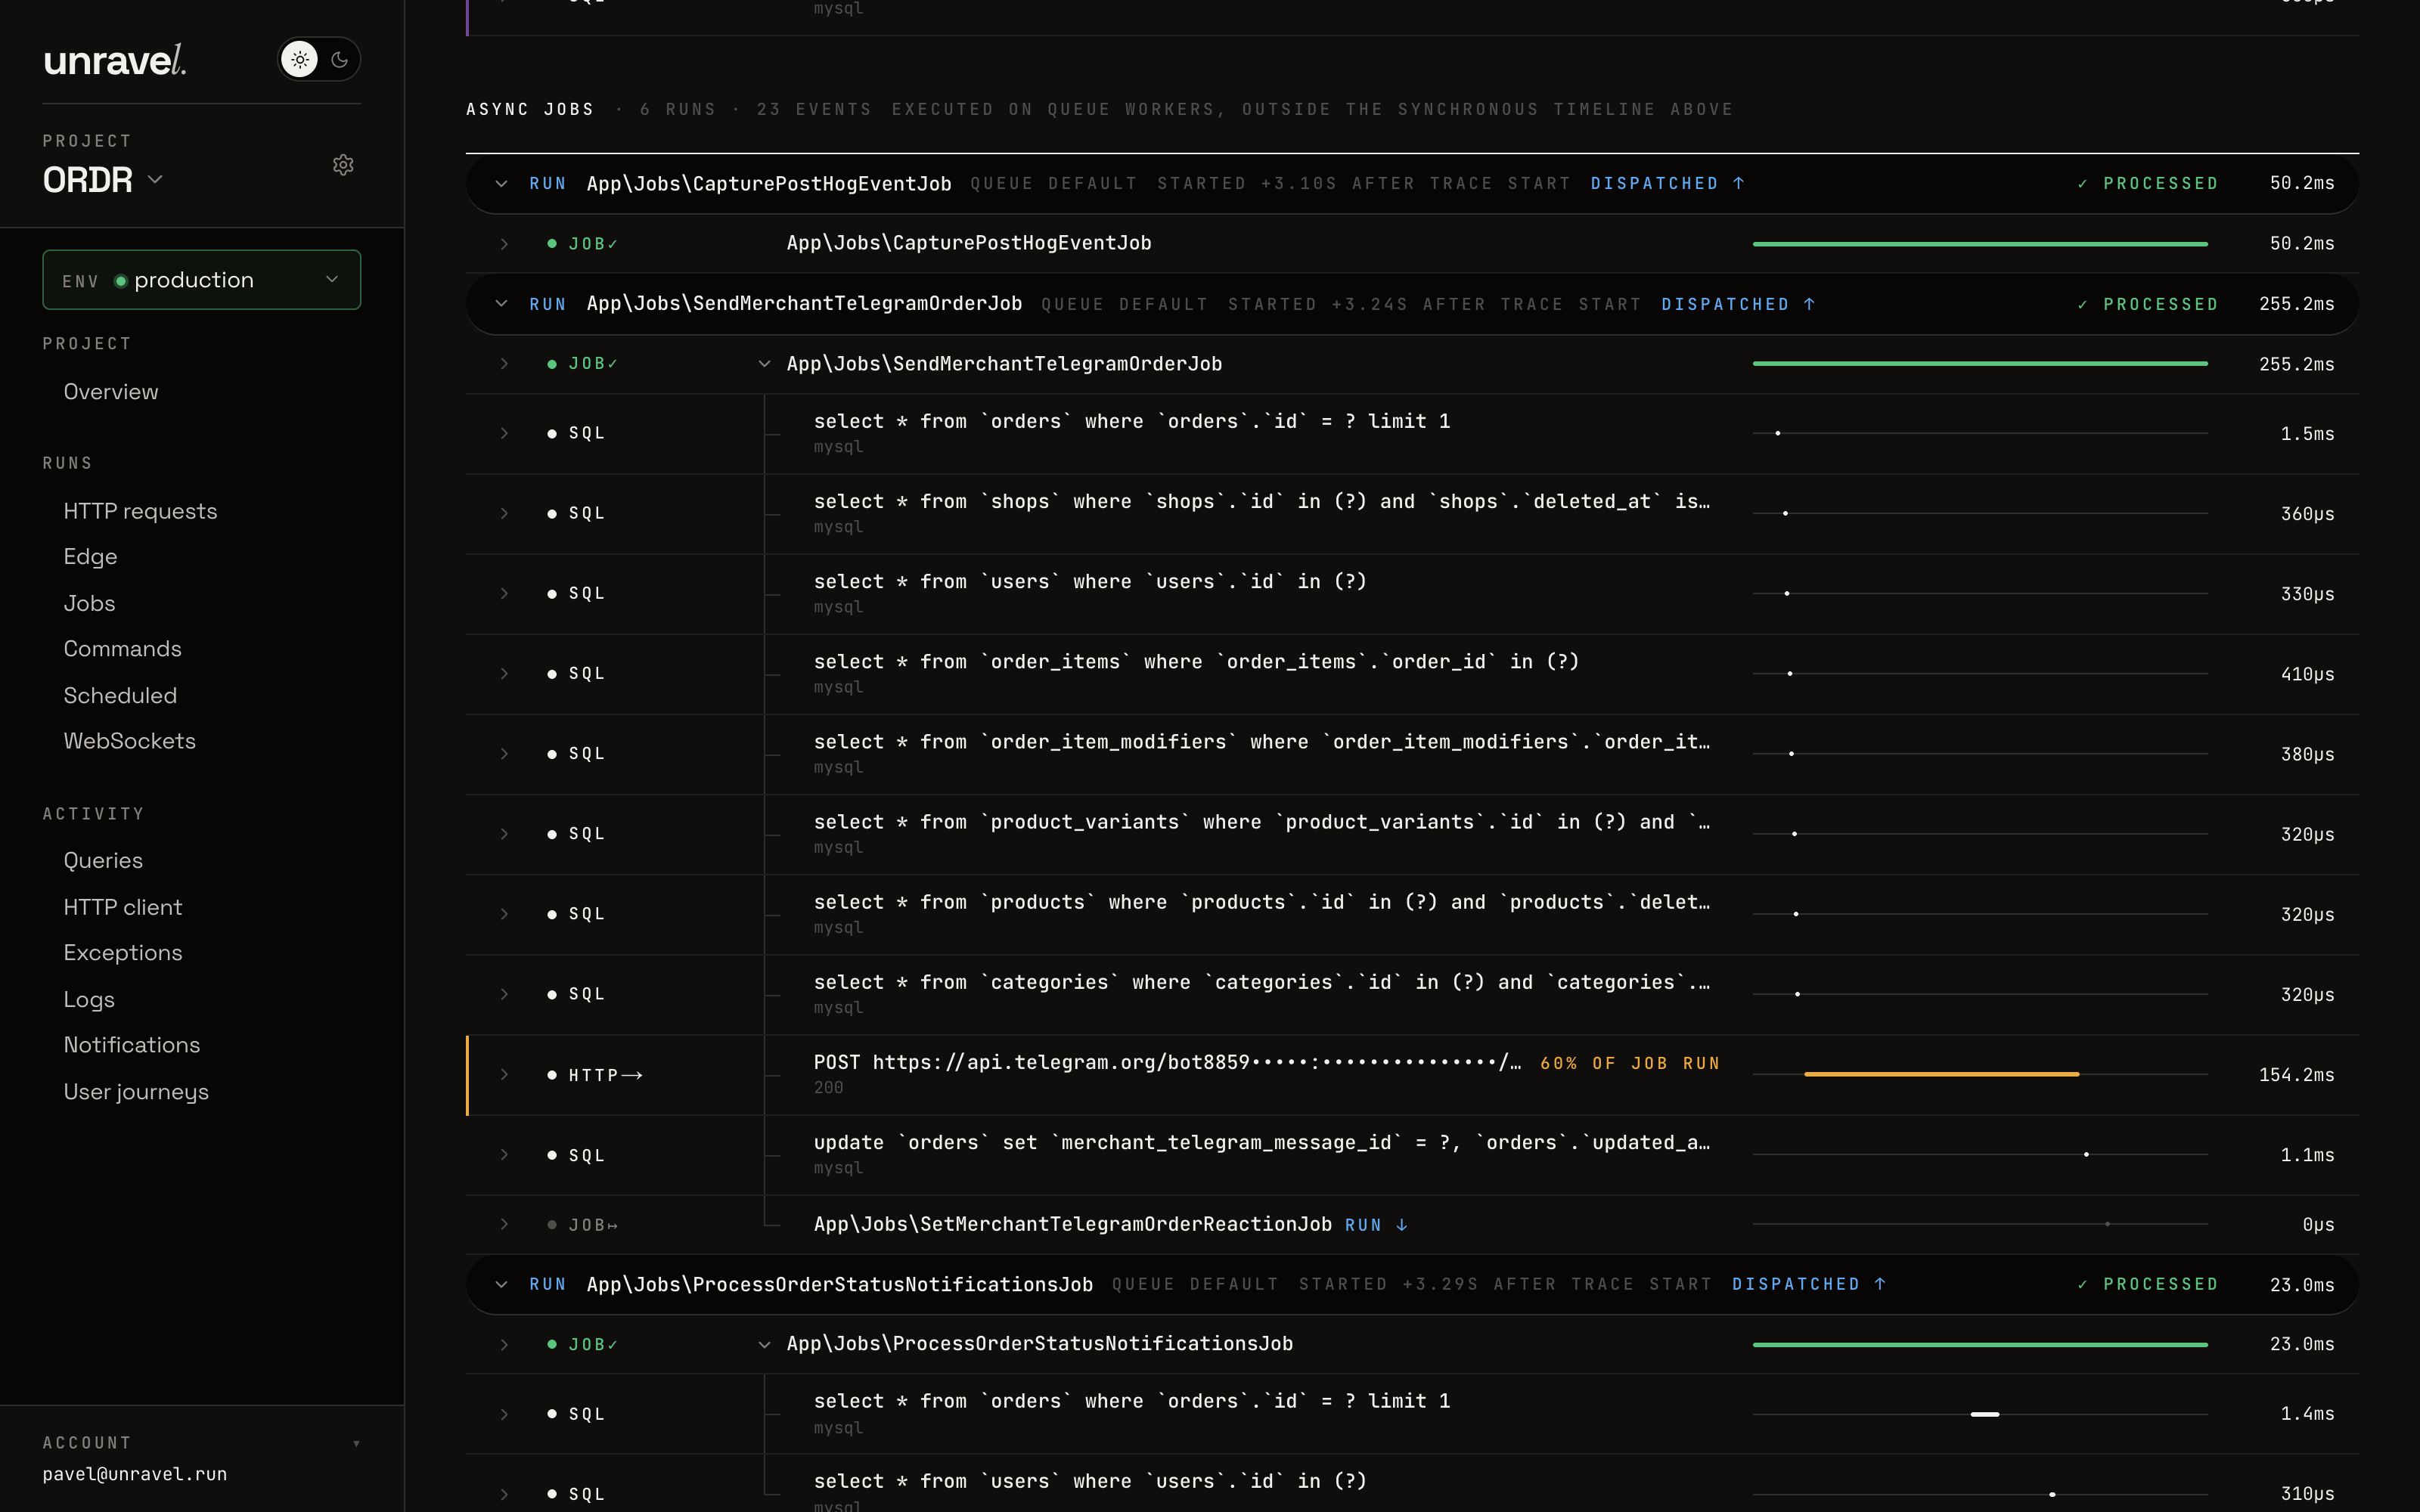Click the Telegram POST orange timeline bar

coord(1941,1074)
